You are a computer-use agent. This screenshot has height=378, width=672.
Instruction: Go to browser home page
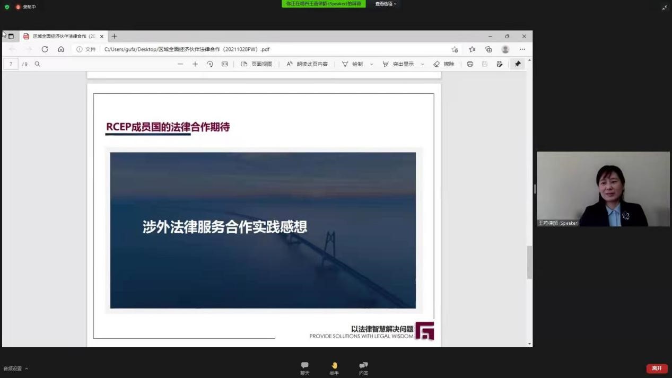61,49
